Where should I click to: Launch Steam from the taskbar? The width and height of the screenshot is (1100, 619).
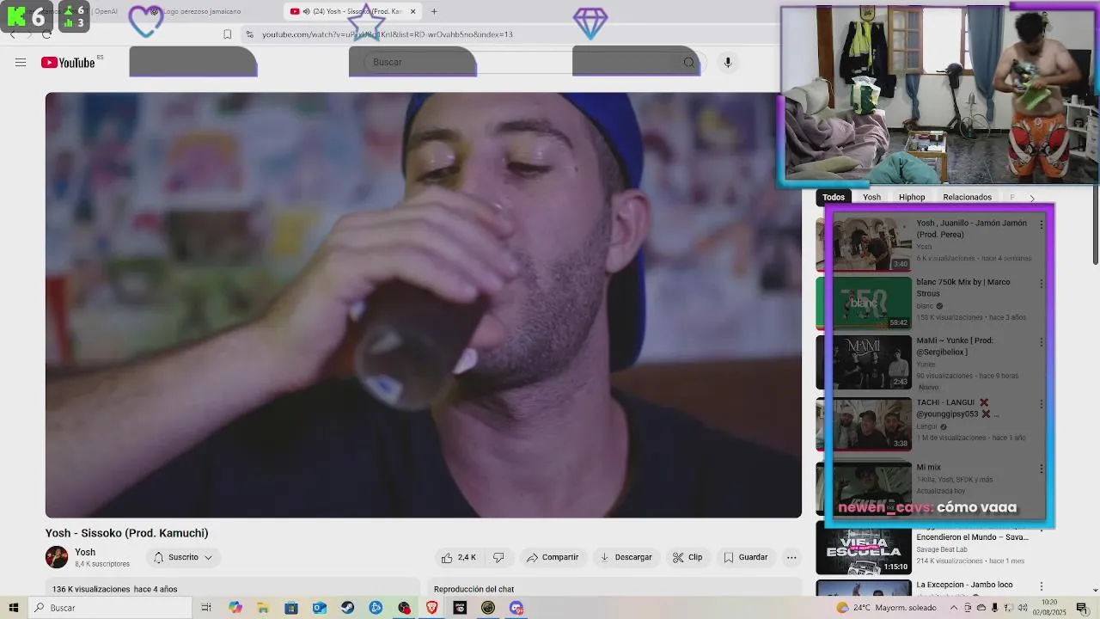click(347, 608)
